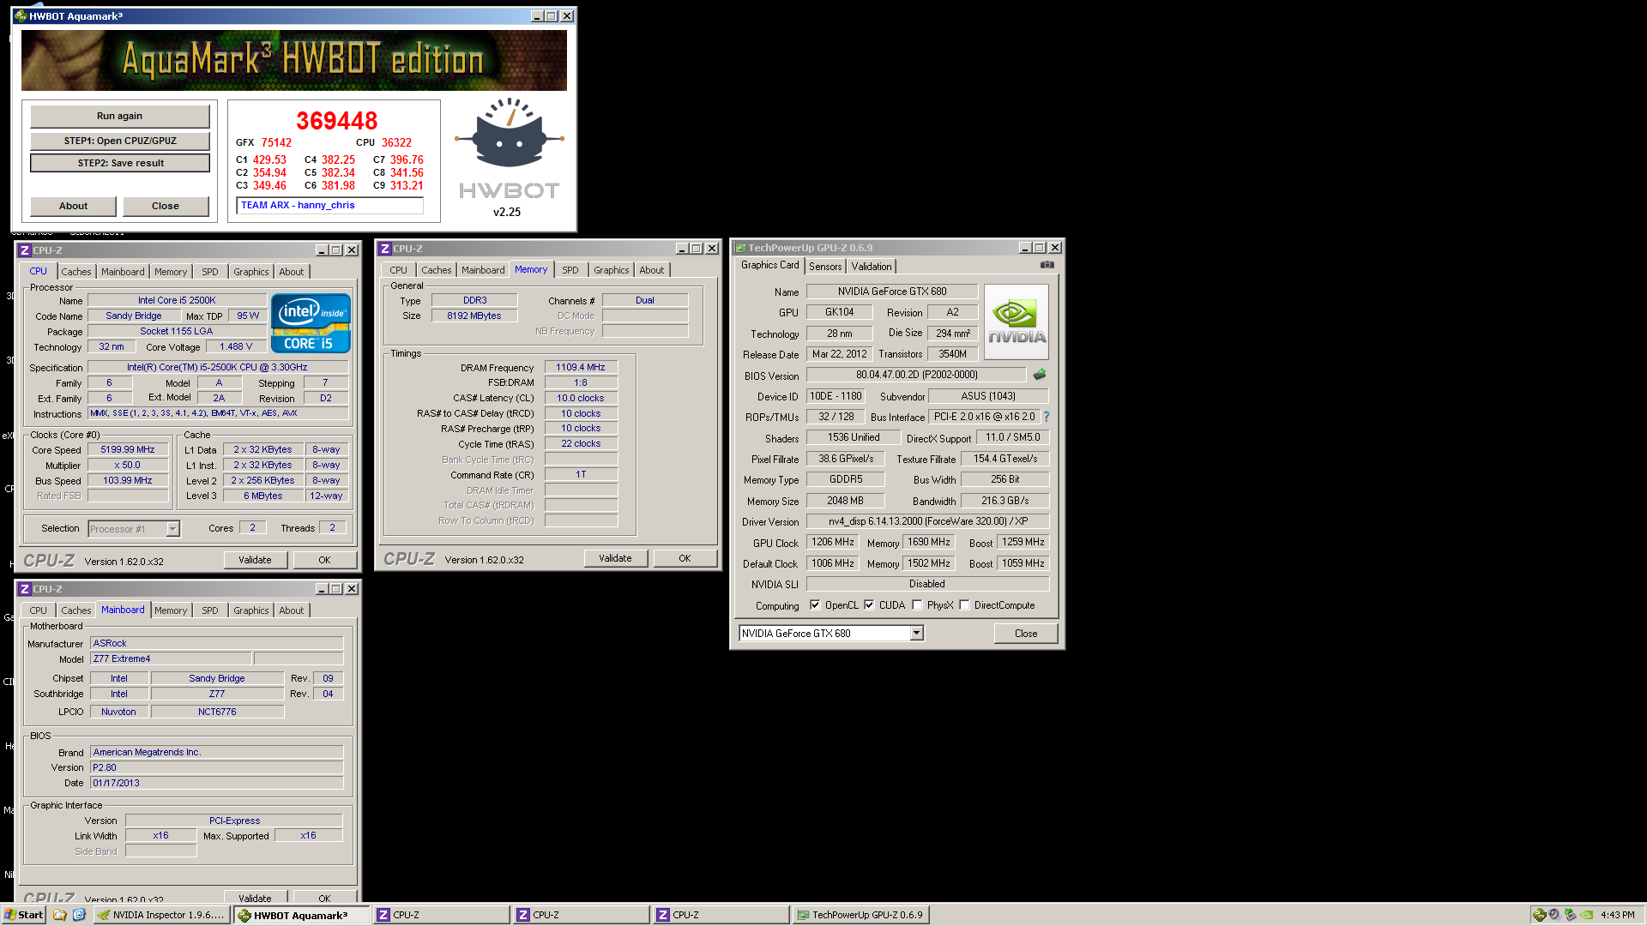Switch to HWBOT Aquamark3 taskbar item
The image size is (1647, 926).
coord(302,915)
